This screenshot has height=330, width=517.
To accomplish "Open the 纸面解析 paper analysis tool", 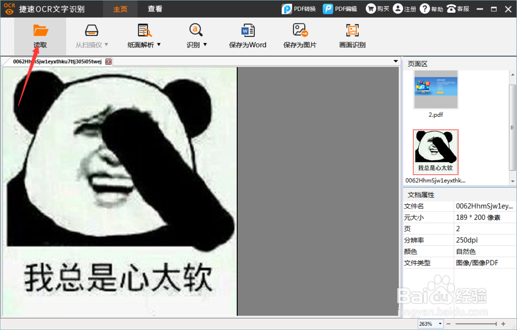I will coord(144,35).
